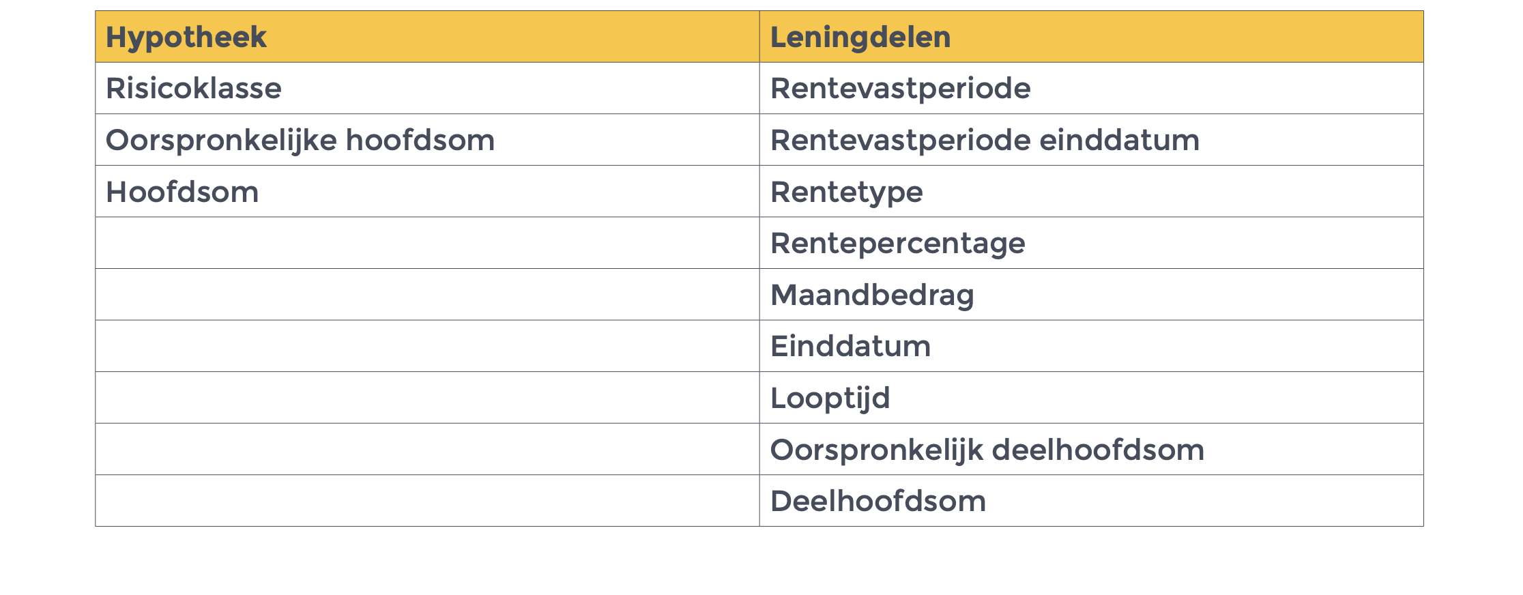
Task: Click the Hoofdsom cell
Action: click(x=427, y=192)
